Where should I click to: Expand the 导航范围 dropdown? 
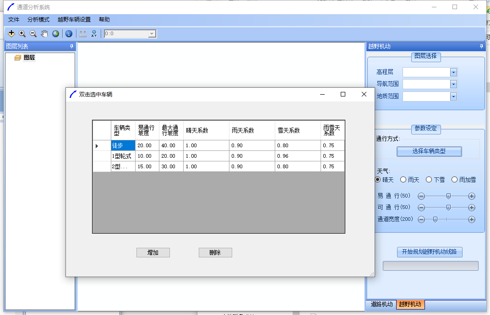coord(453,84)
